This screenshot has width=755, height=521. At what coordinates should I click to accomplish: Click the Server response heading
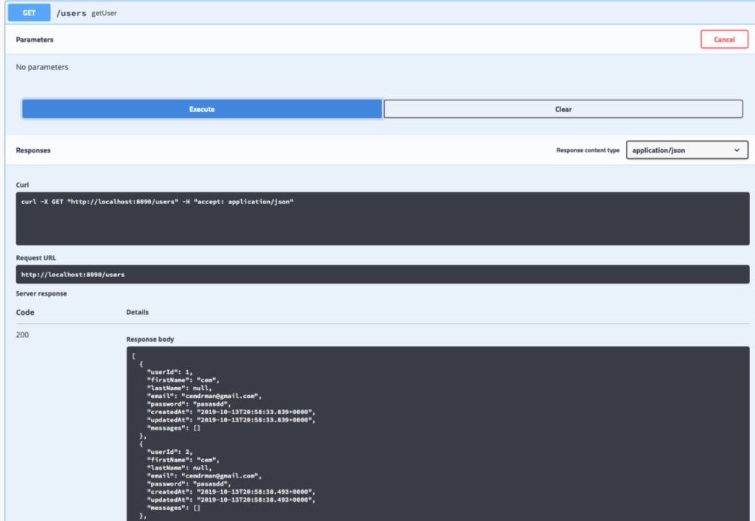coord(41,293)
